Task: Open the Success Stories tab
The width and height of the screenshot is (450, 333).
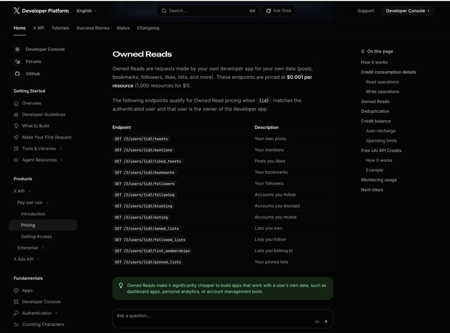Action: (93, 28)
